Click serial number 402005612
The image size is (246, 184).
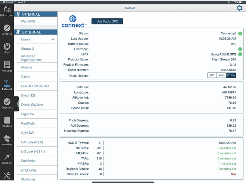[x=228, y=70]
